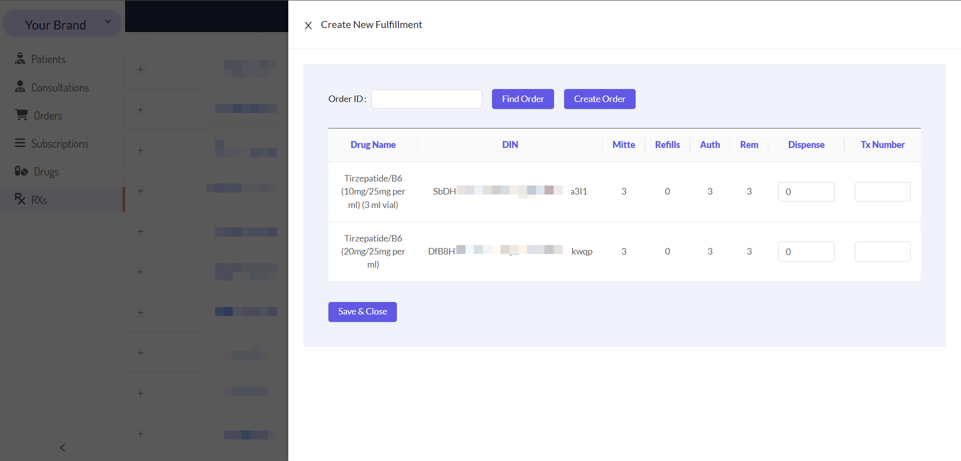Click the Find Order button

pyautogui.click(x=523, y=99)
